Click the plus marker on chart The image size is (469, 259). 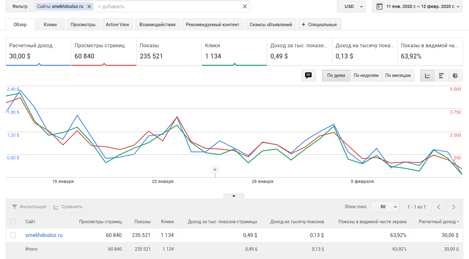point(215,170)
